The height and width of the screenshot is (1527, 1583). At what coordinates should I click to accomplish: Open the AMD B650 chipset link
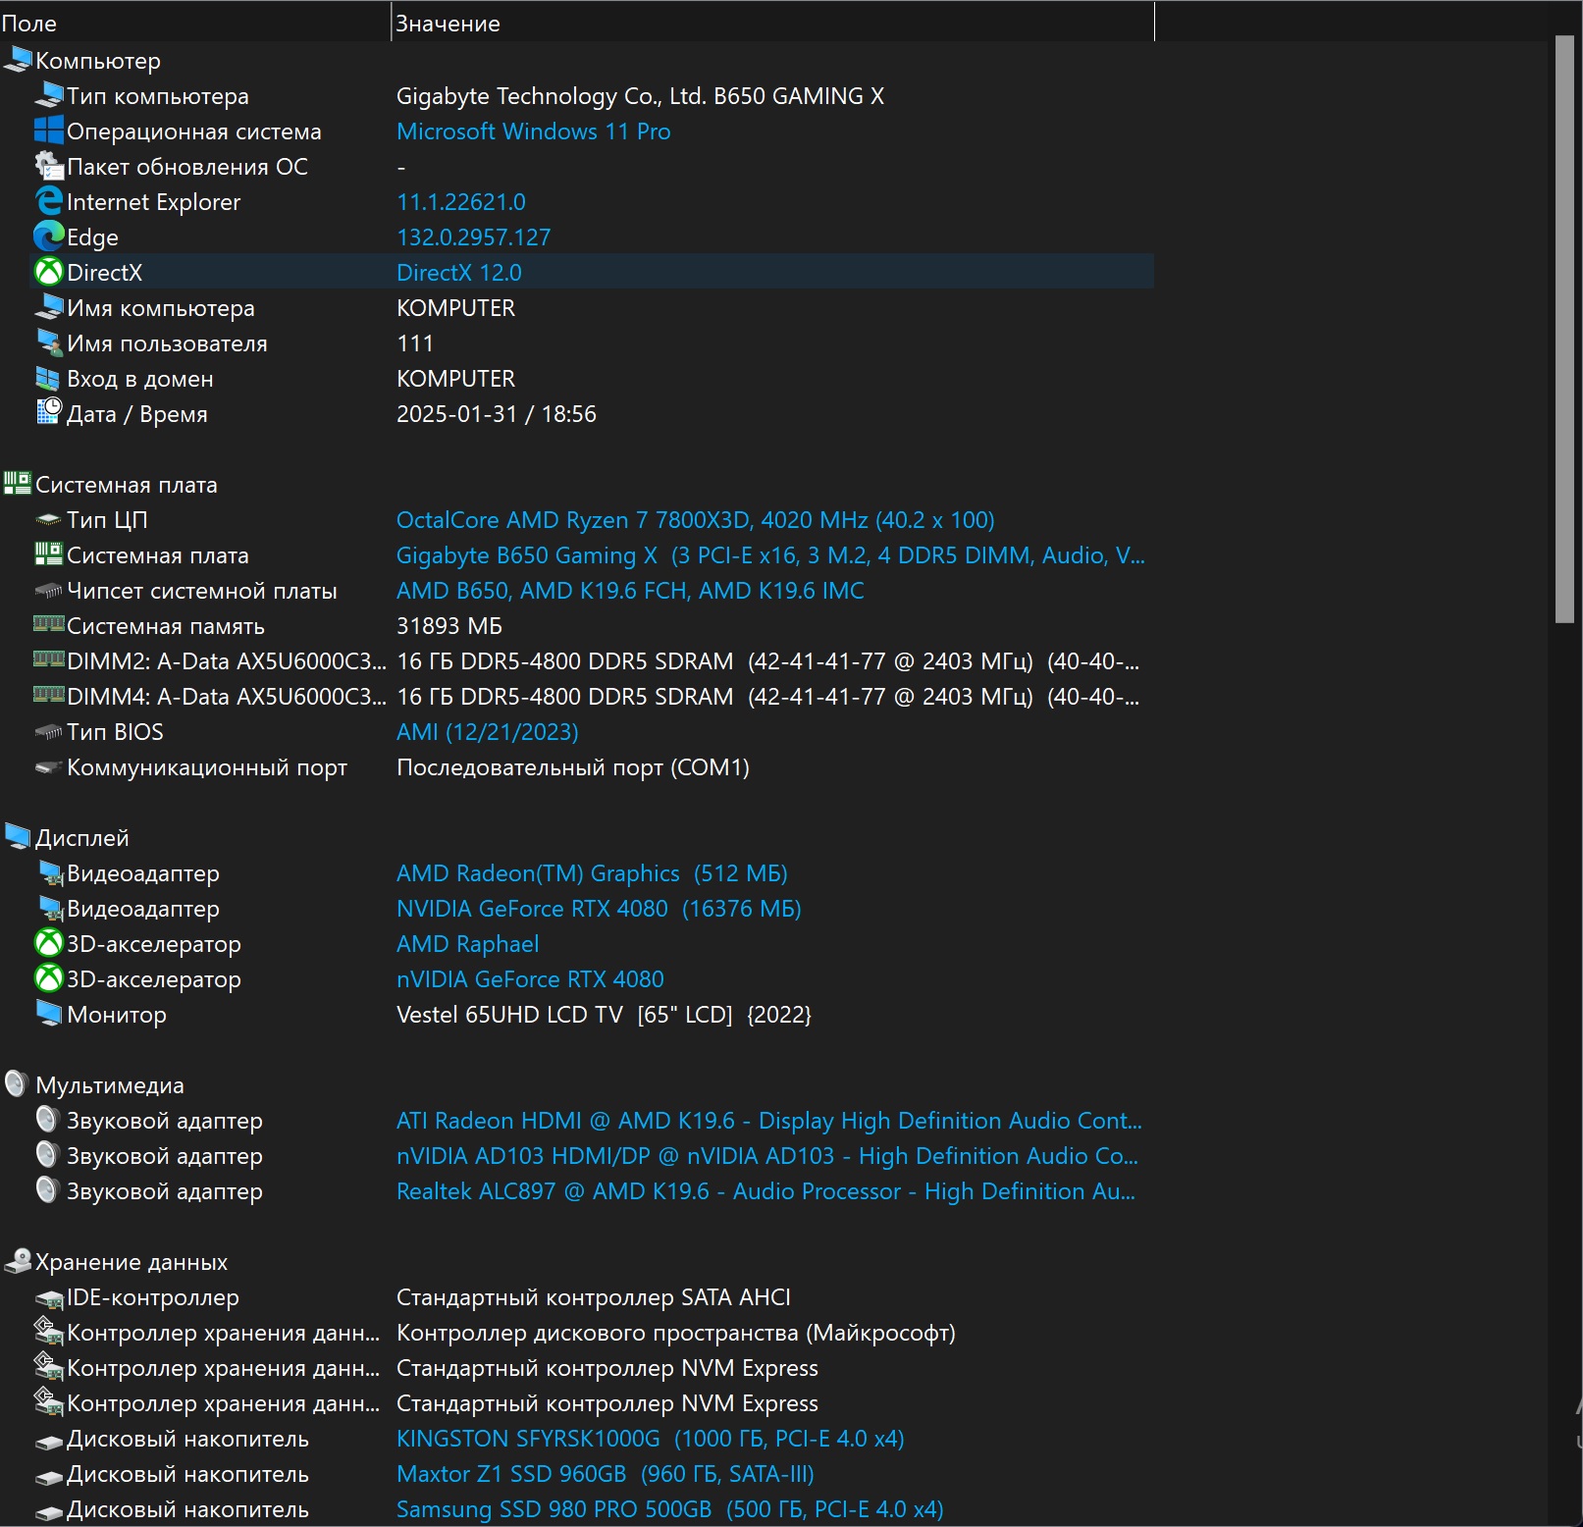point(630,591)
